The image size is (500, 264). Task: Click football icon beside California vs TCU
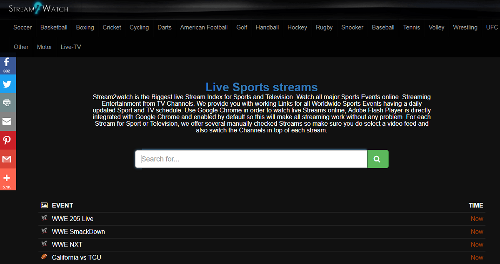point(44,257)
